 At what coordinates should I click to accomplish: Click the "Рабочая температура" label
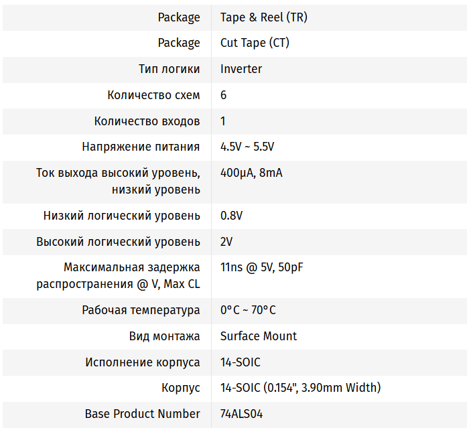click(x=141, y=310)
